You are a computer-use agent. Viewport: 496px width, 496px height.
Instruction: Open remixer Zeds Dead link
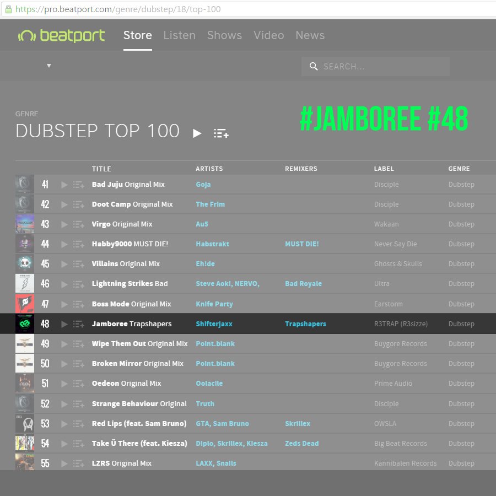click(x=302, y=444)
